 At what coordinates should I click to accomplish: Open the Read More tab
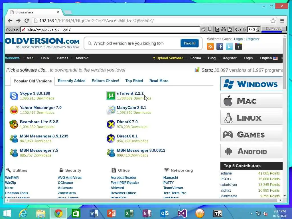(159, 81)
